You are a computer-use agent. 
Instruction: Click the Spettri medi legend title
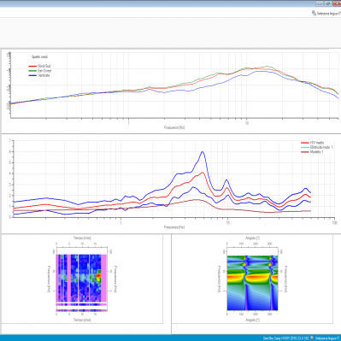coord(39,57)
